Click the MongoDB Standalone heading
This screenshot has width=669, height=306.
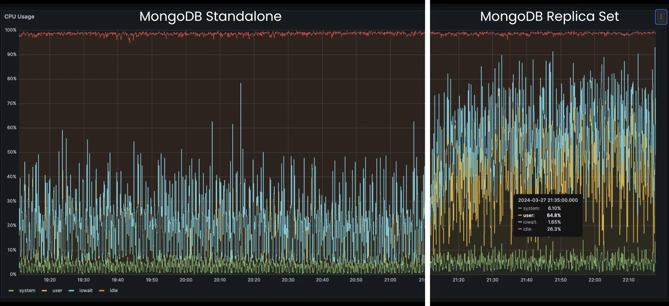(210, 17)
